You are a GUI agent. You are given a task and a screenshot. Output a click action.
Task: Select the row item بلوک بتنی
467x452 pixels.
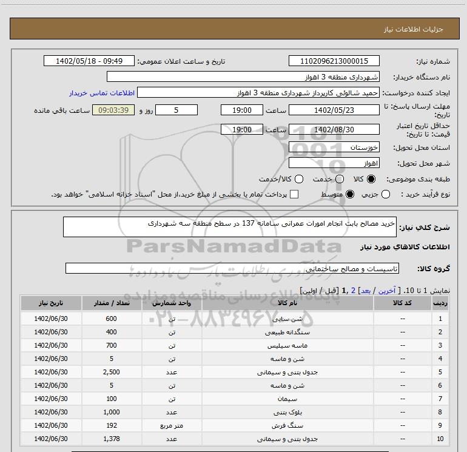click(x=287, y=412)
